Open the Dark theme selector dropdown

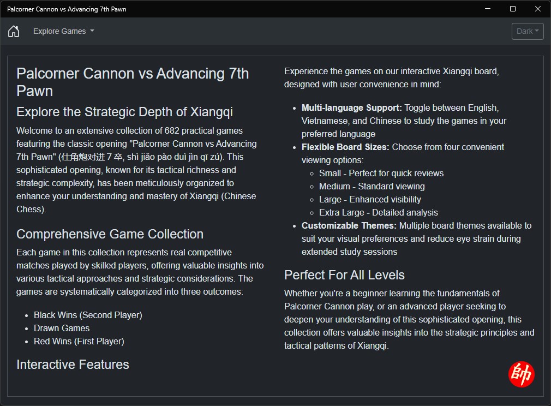[528, 31]
